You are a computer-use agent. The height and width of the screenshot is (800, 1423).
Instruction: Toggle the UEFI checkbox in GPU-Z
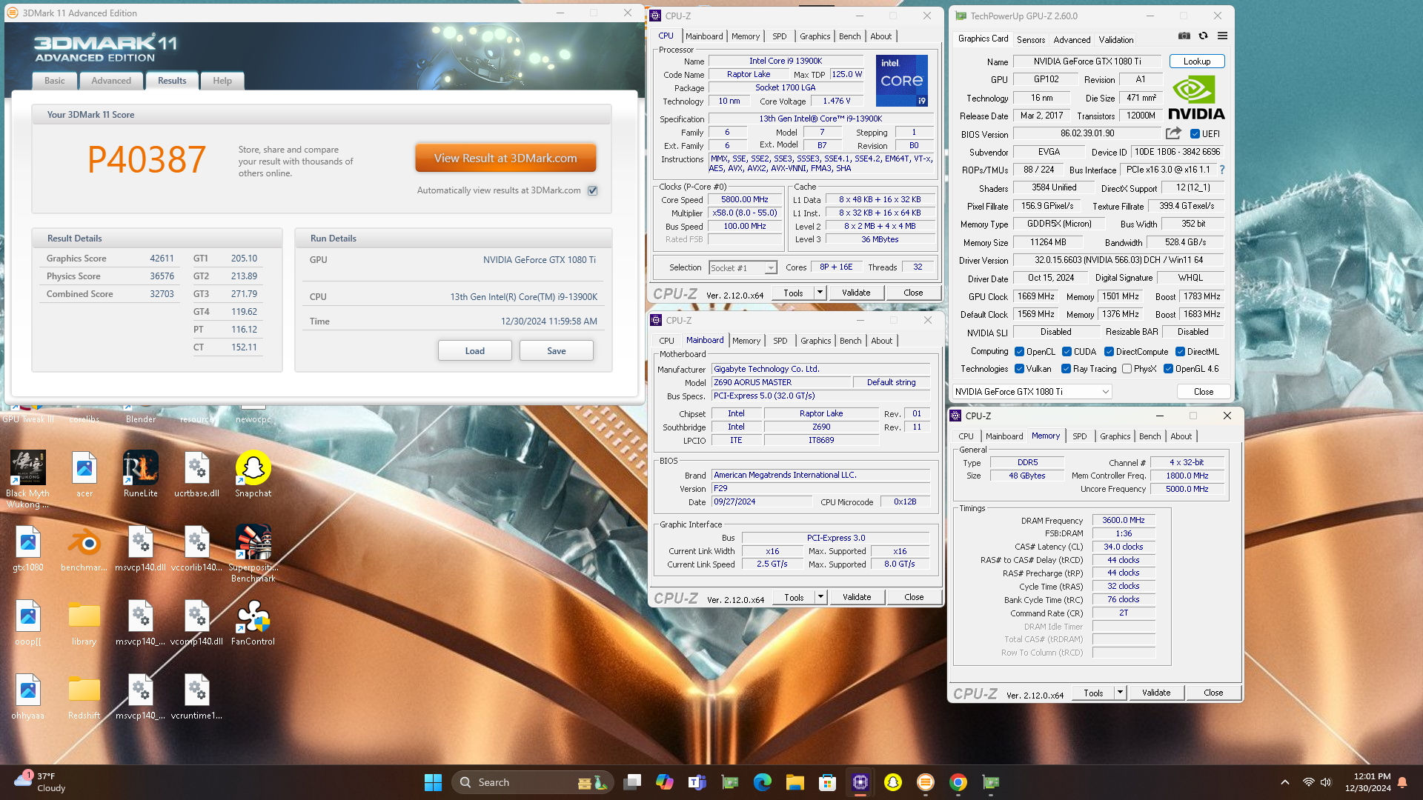coord(1195,134)
